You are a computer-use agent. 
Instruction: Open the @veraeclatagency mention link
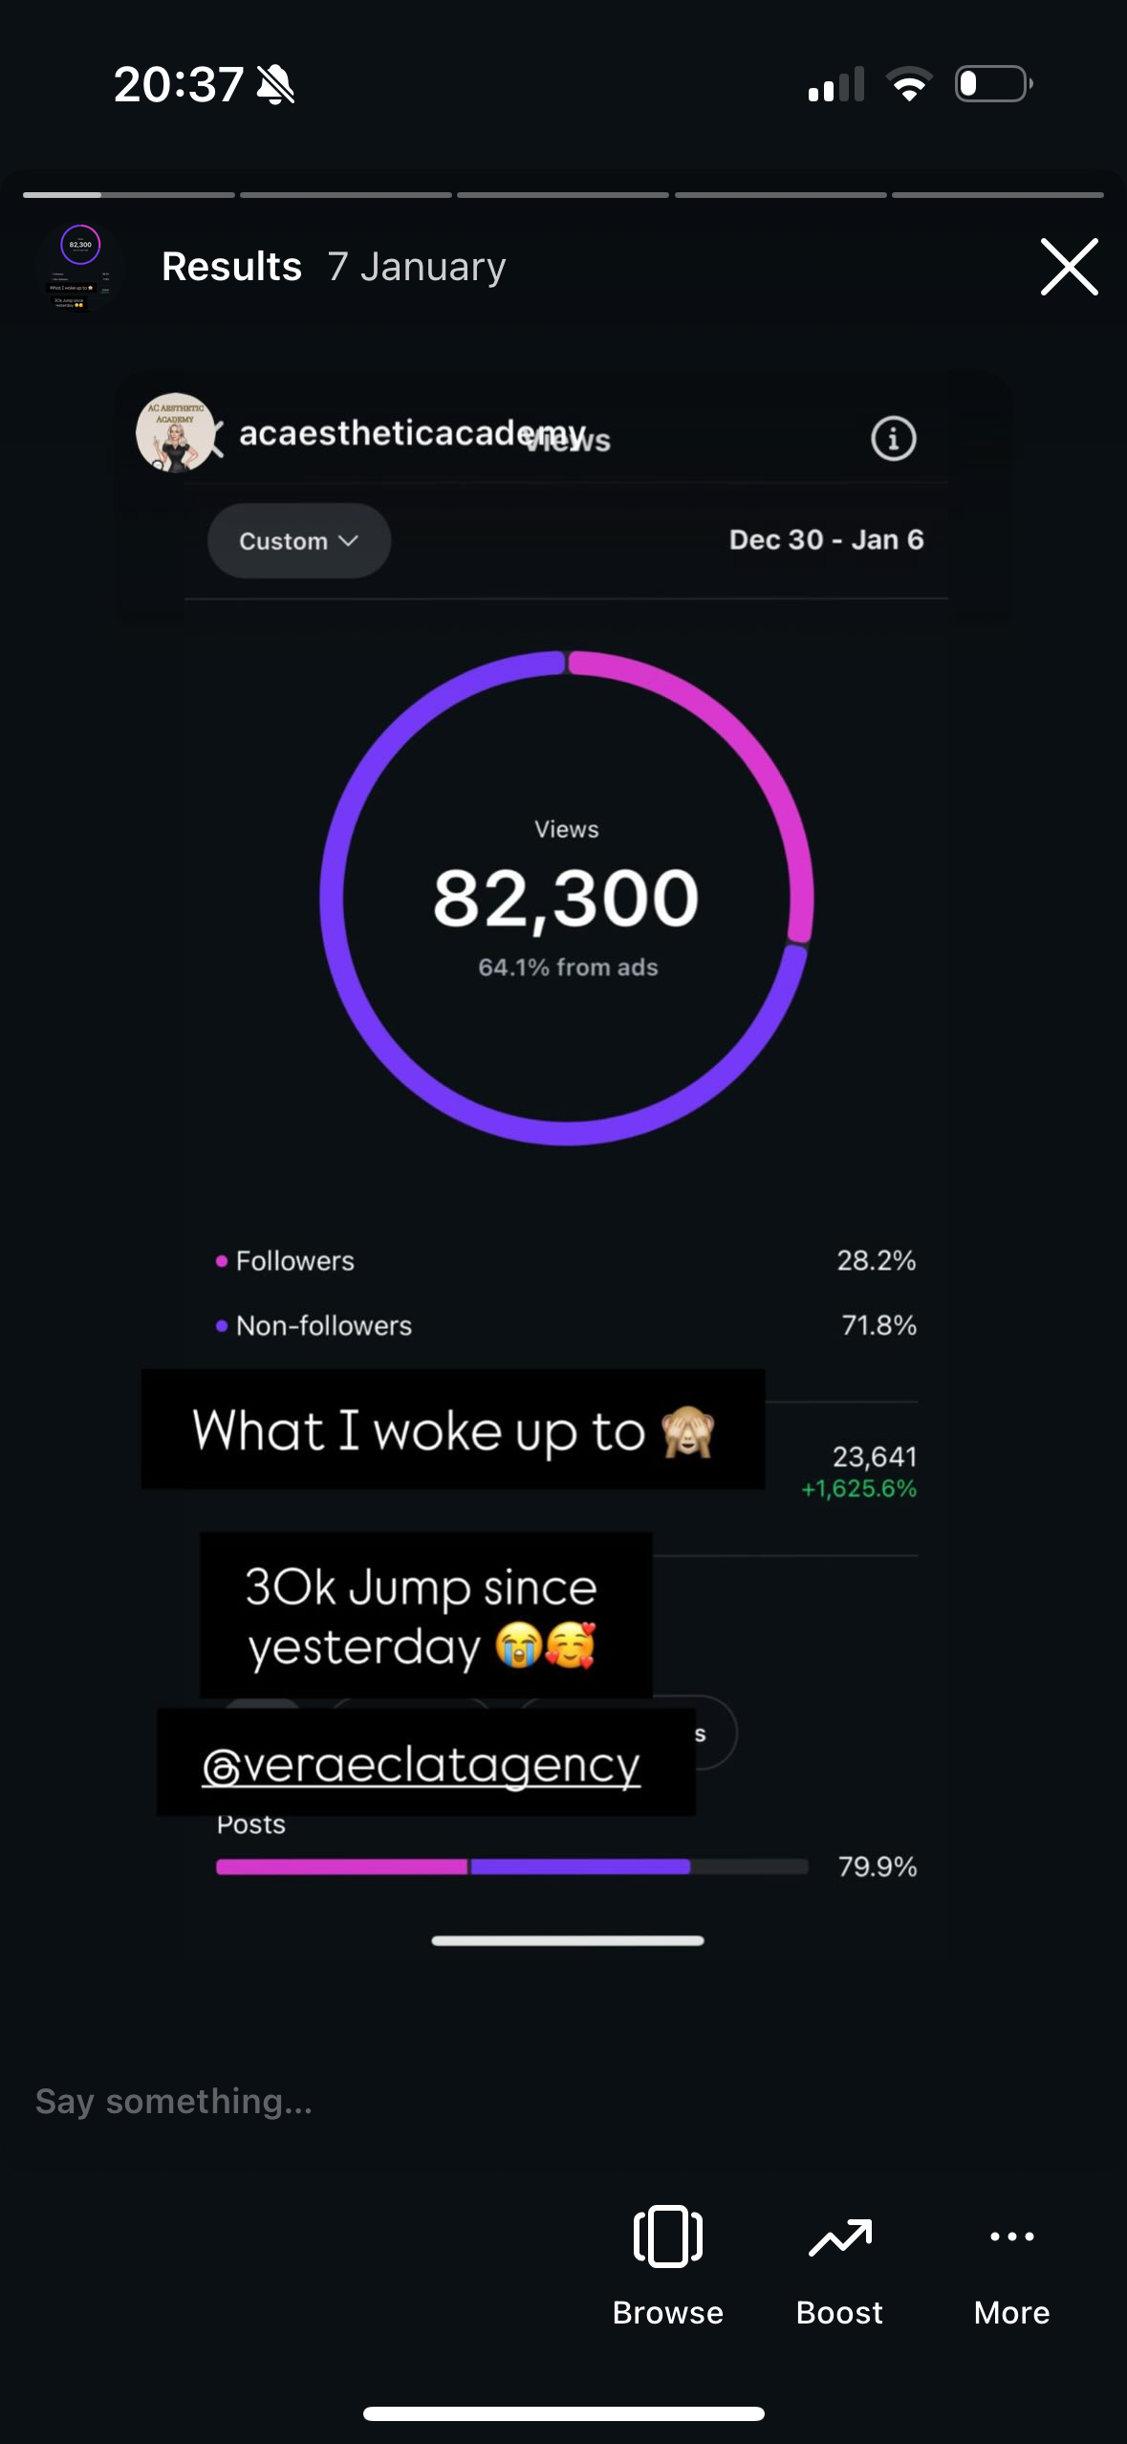click(x=421, y=1764)
